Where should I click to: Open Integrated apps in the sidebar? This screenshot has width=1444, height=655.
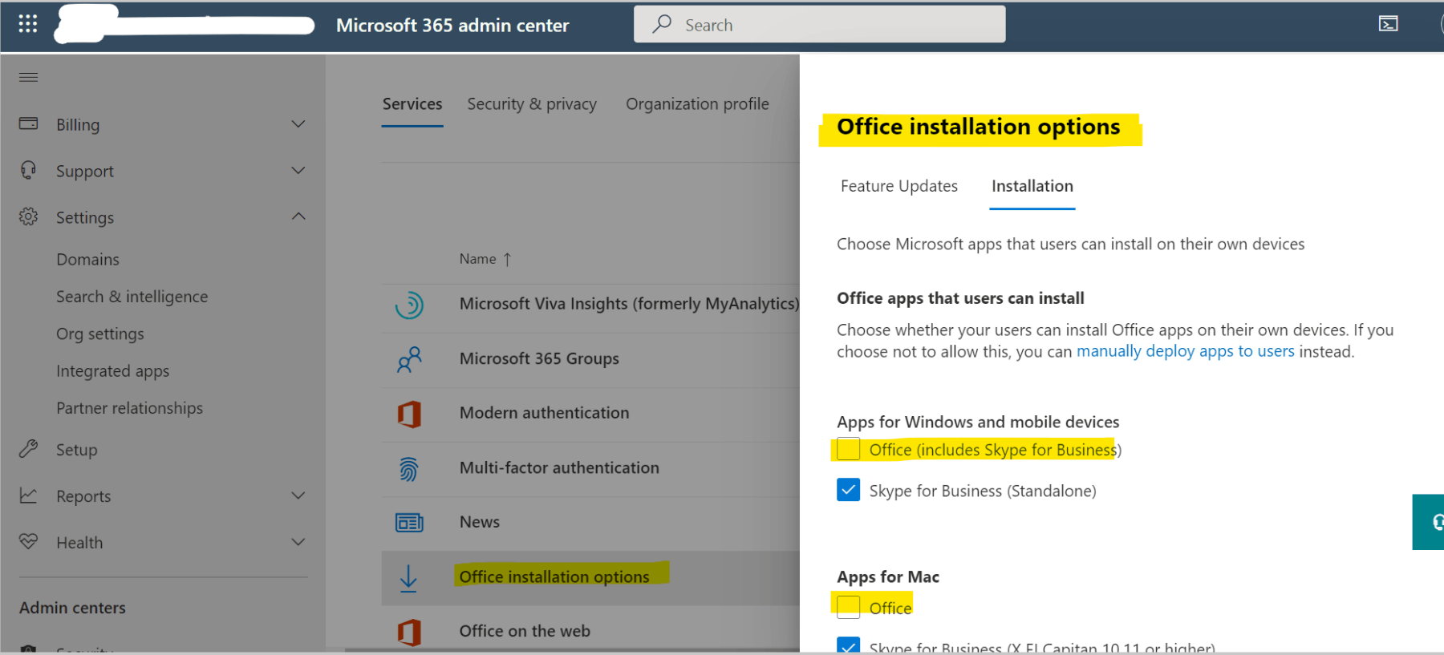coord(113,371)
